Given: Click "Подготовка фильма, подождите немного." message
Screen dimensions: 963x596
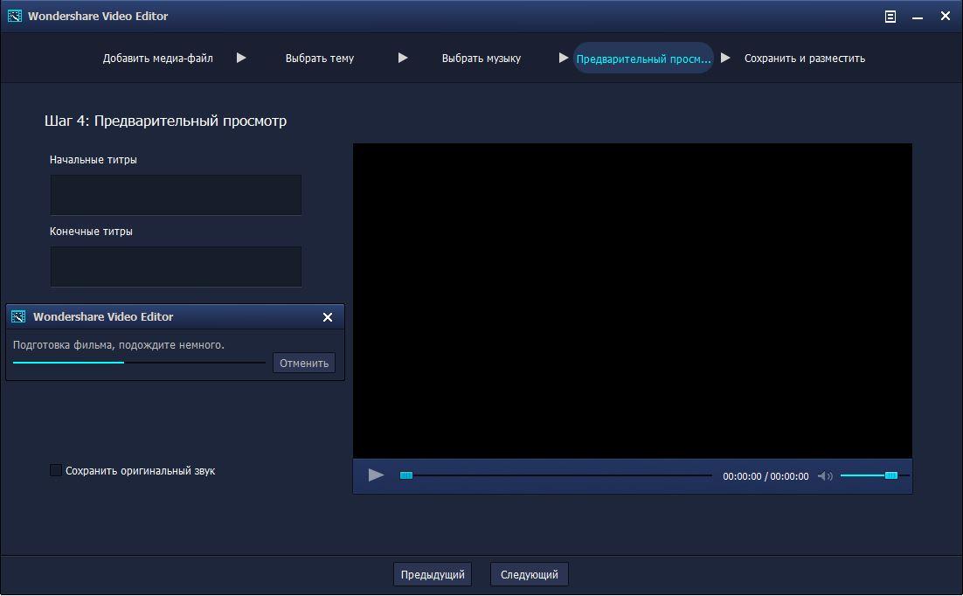Looking at the screenshot, I should click(x=119, y=344).
